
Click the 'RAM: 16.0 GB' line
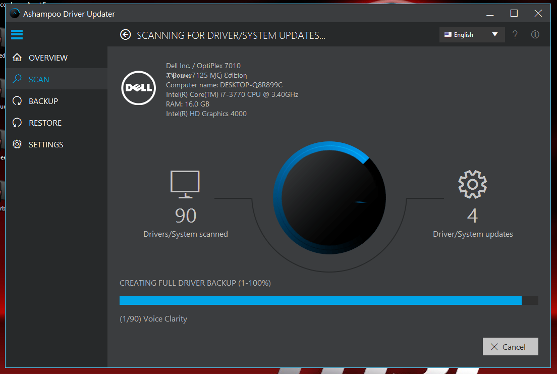tap(188, 104)
